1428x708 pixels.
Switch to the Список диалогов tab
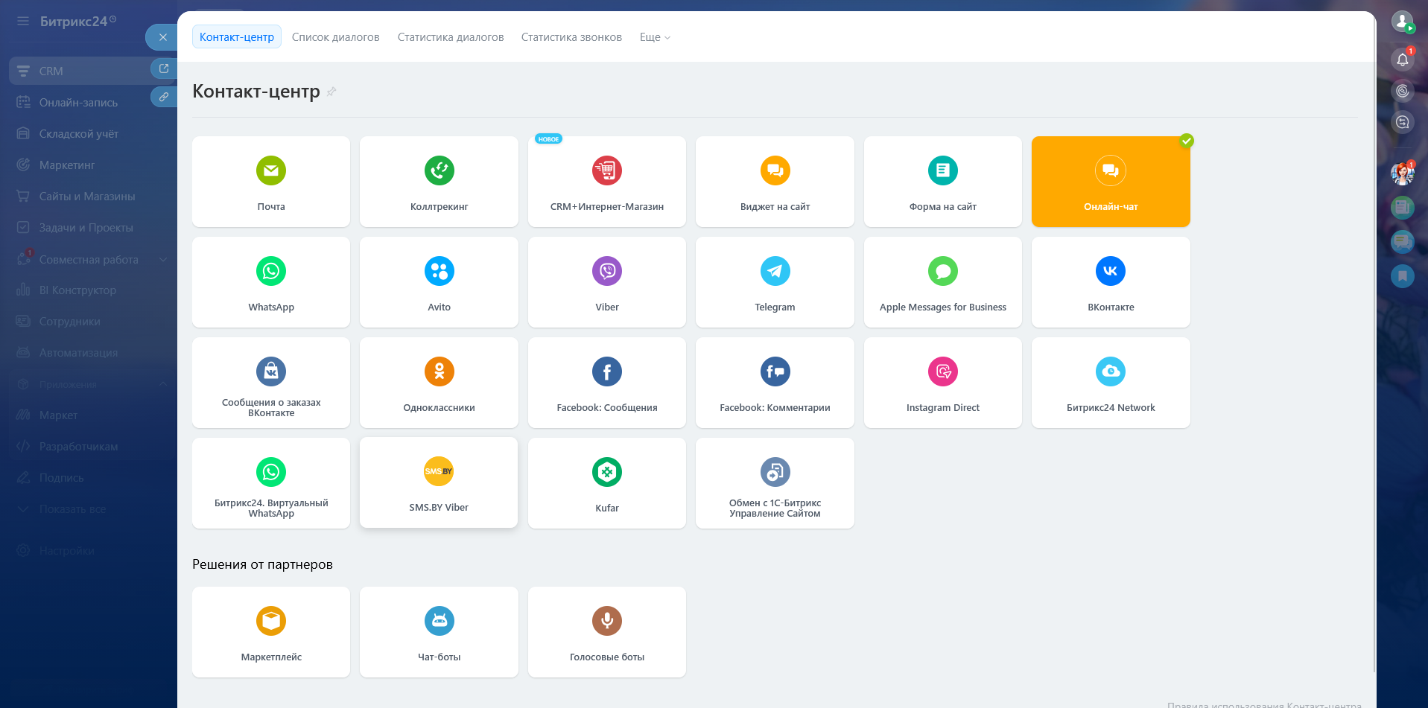335,37
